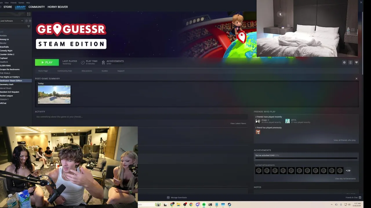Click the recent activity clock filter icon
This screenshot has height=208, width=371.
pos(26,21)
